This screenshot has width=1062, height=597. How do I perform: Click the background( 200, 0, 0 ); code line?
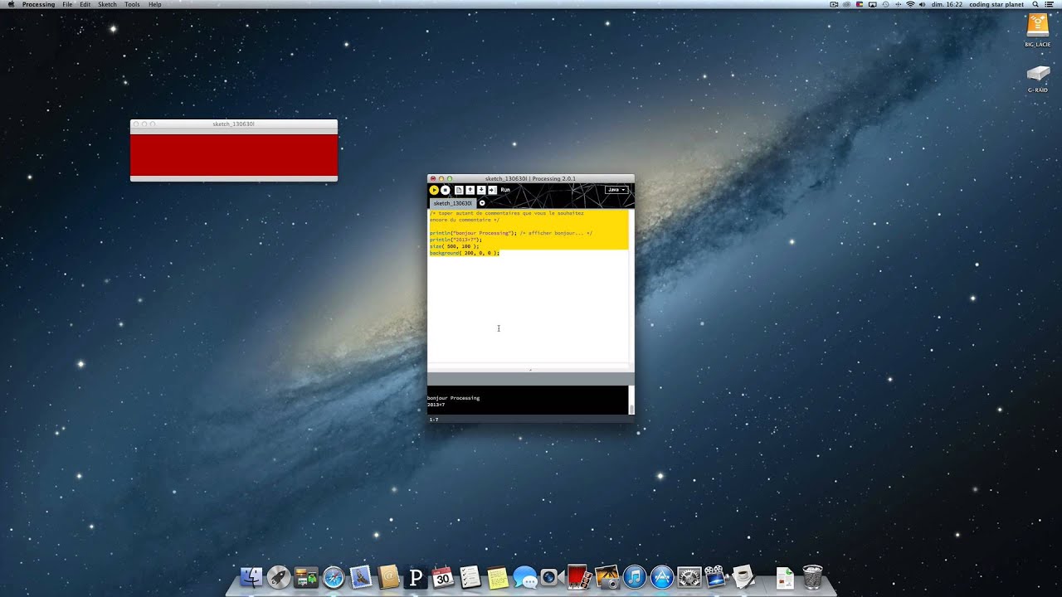[464, 253]
